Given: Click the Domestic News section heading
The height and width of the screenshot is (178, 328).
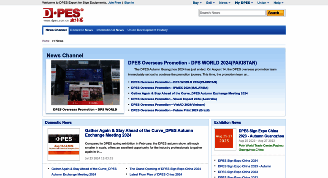Looking at the screenshot, I should [58, 122].
